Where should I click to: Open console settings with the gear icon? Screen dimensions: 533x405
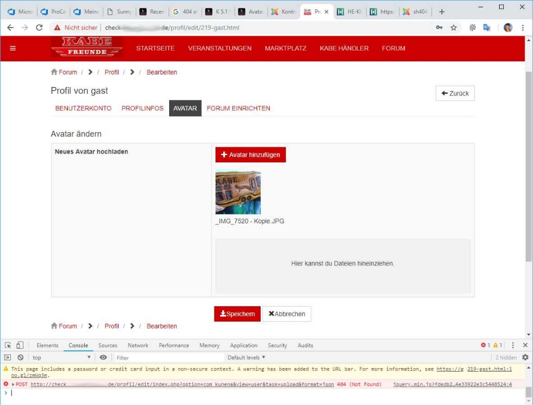coord(525,358)
